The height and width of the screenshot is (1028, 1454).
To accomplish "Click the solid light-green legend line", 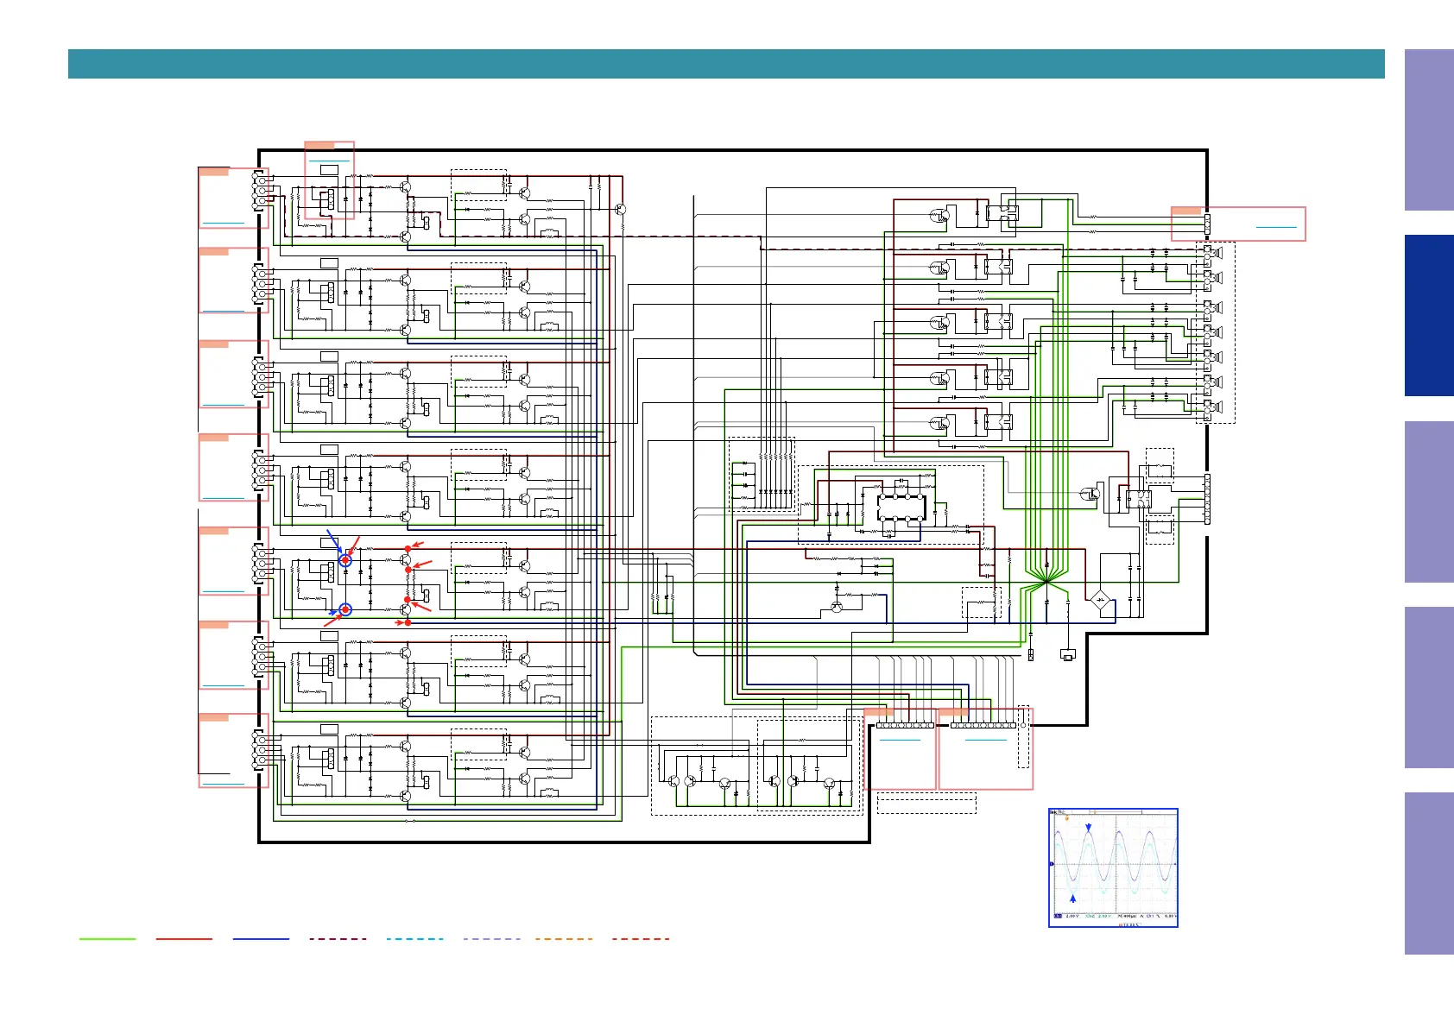I will coord(108,939).
